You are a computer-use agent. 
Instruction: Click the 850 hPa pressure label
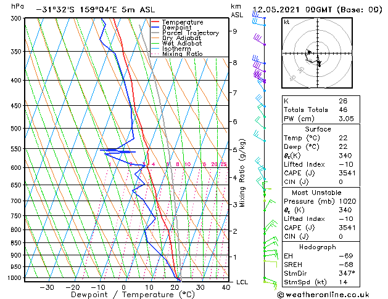tap(17, 243)
